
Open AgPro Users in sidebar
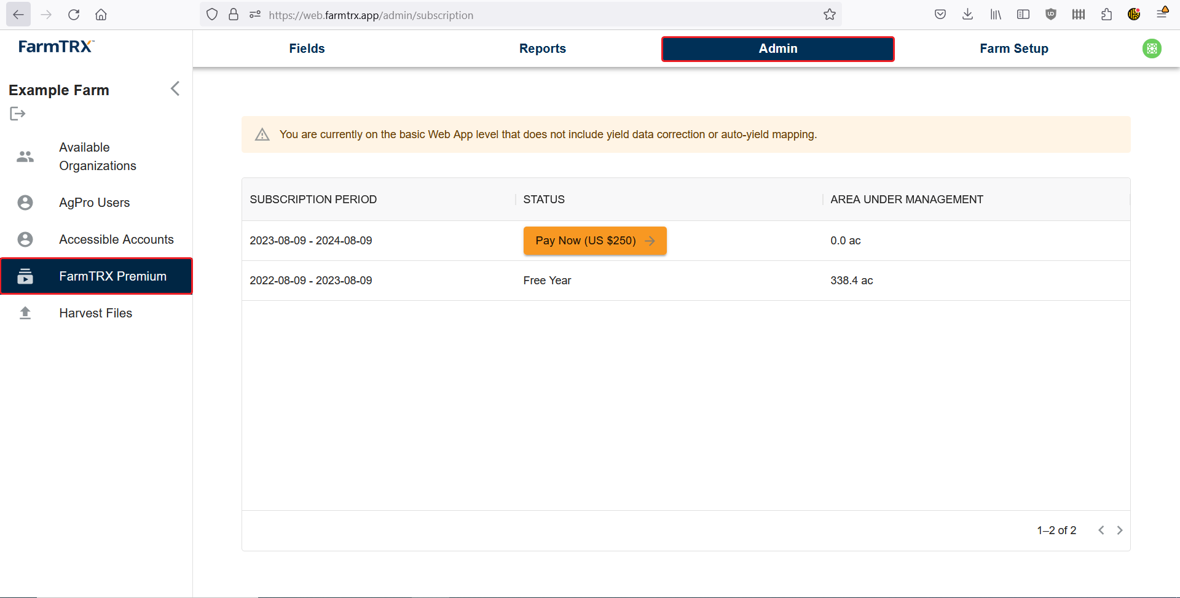tap(96, 203)
